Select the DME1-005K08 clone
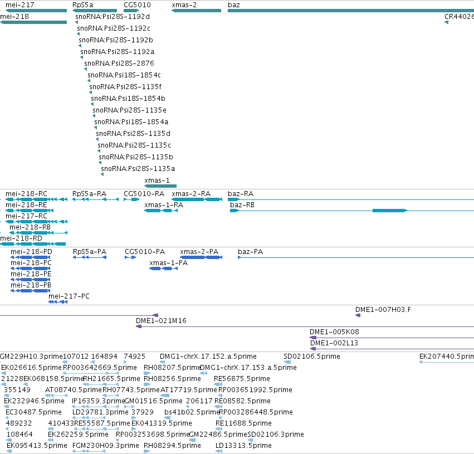 392,338
